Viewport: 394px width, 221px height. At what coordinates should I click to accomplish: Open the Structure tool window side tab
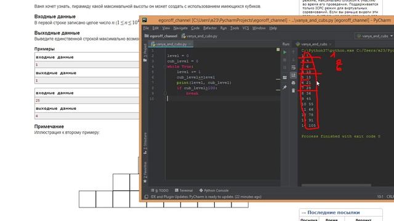point(145,143)
